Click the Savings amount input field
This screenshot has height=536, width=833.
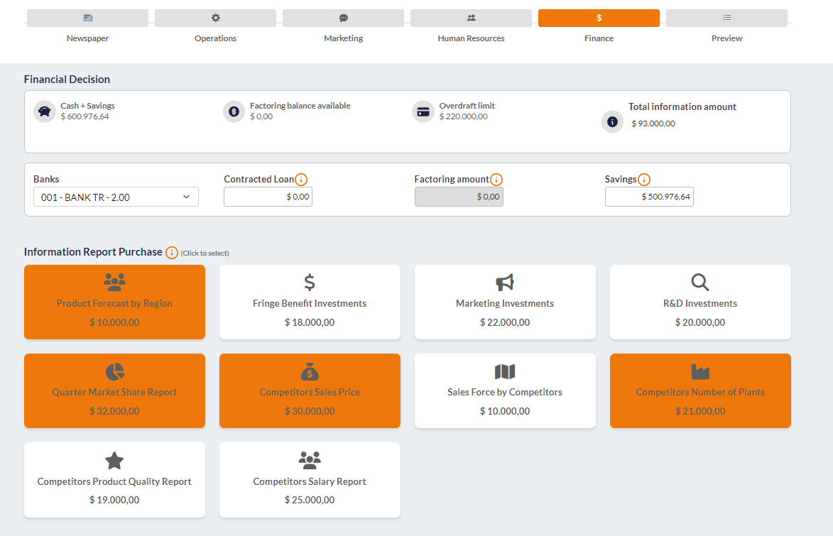tap(649, 197)
